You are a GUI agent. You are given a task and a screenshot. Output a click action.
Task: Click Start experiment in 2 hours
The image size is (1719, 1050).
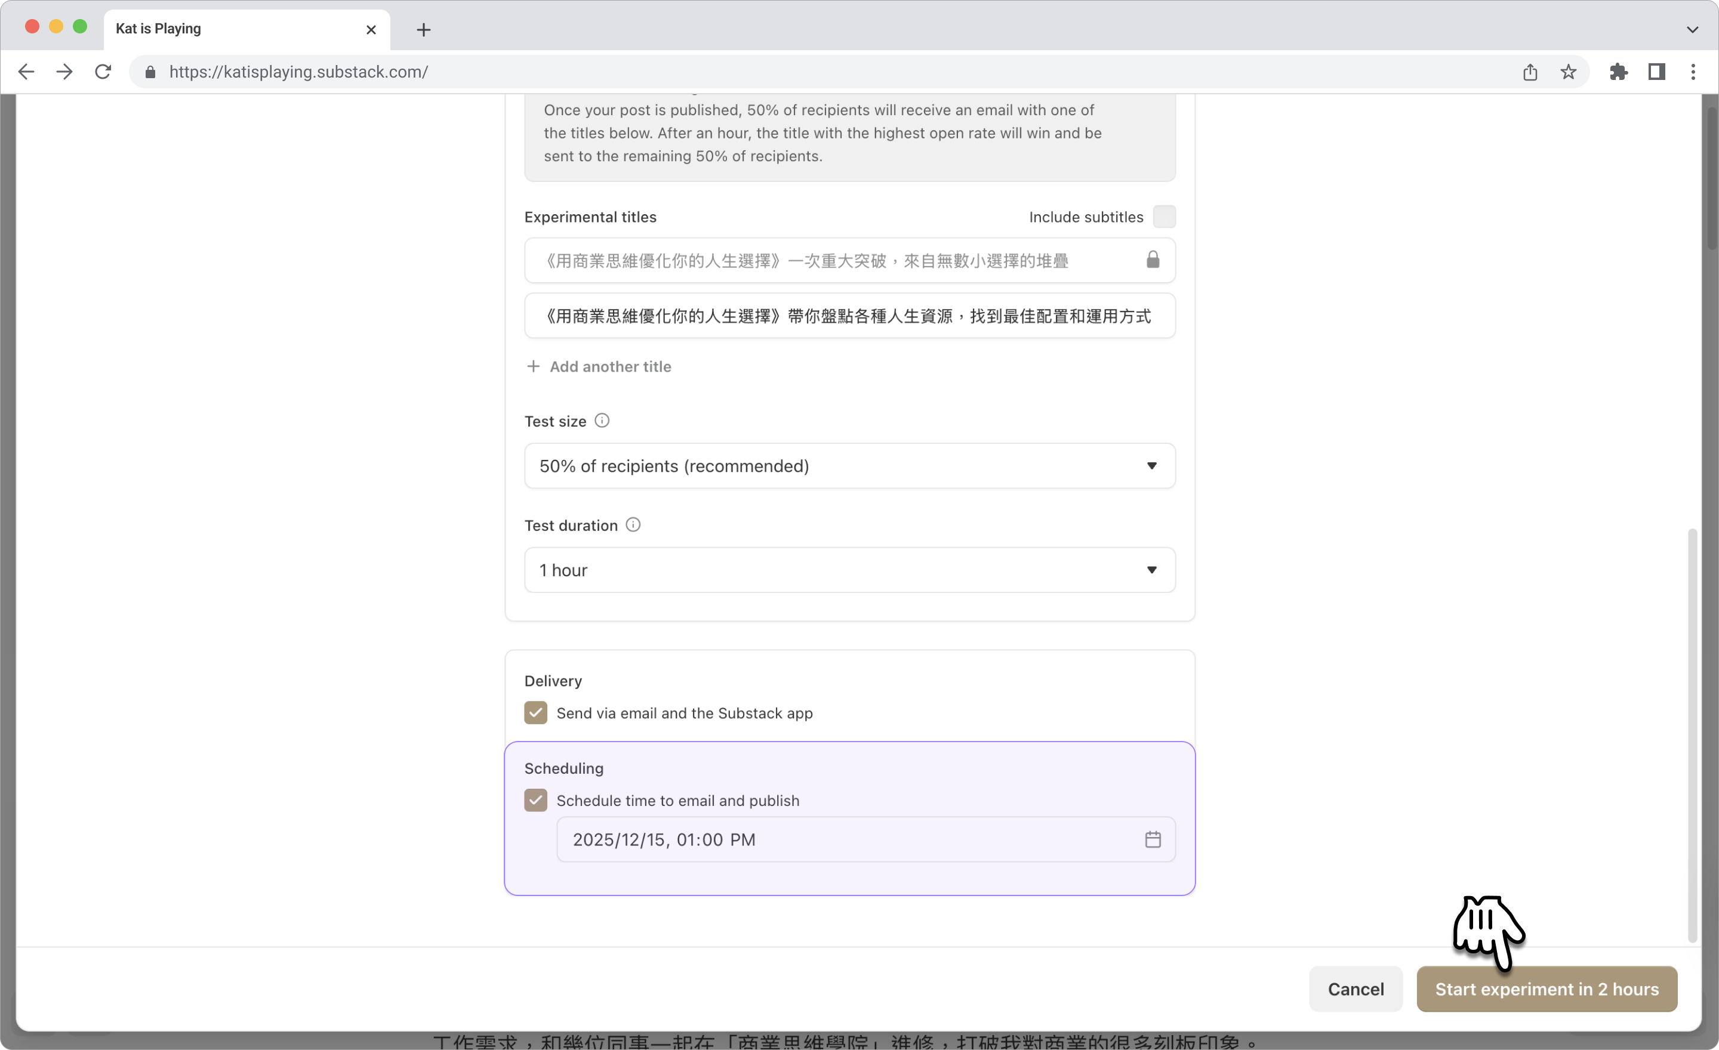coord(1546,989)
